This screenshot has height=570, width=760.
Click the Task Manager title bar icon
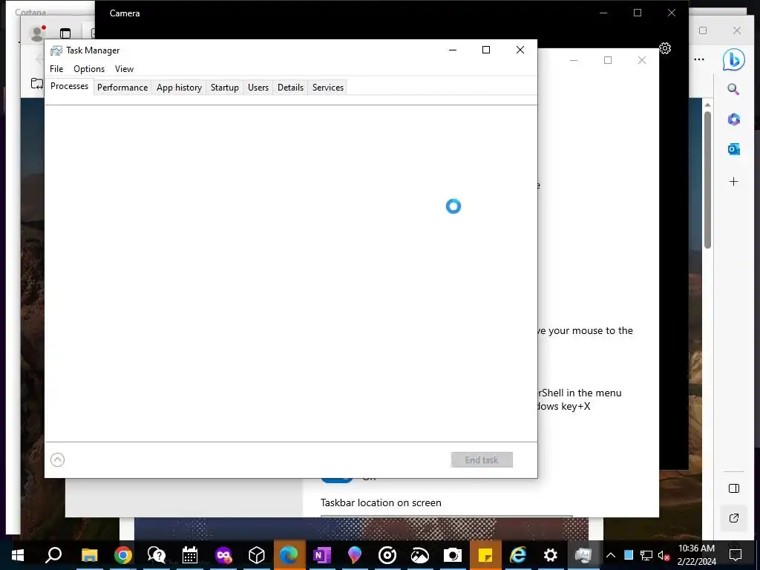tap(56, 50)
